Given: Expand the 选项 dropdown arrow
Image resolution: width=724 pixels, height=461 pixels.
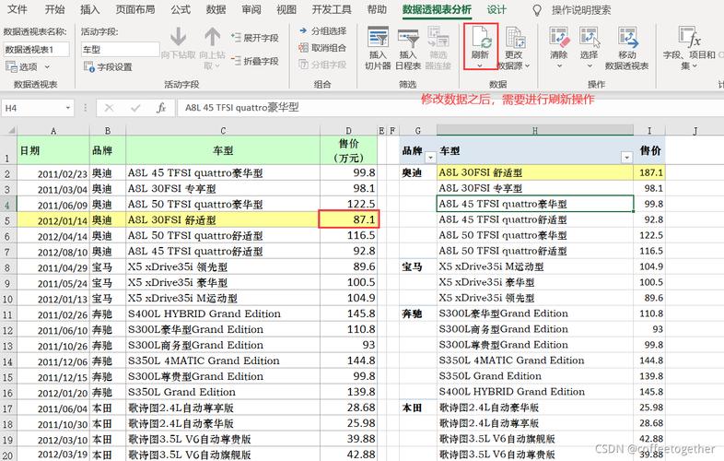Looking at the screenshot, I should click(47, 67).
